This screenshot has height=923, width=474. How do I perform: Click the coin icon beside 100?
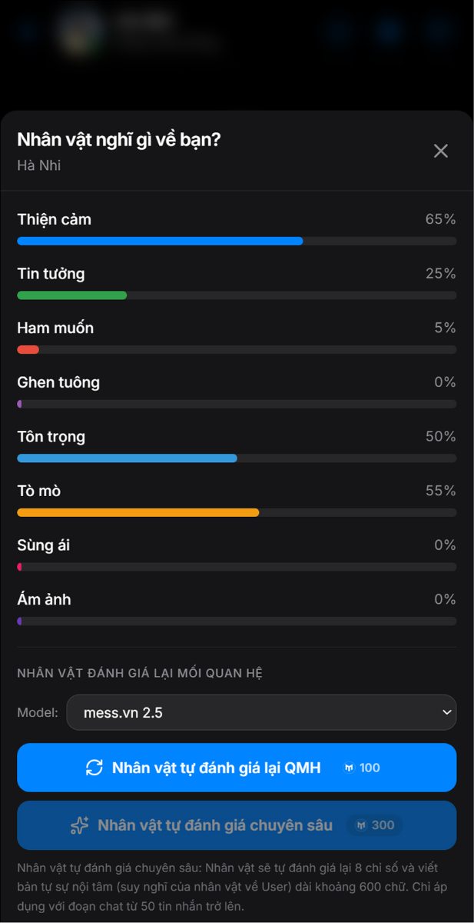click(349, 768)
